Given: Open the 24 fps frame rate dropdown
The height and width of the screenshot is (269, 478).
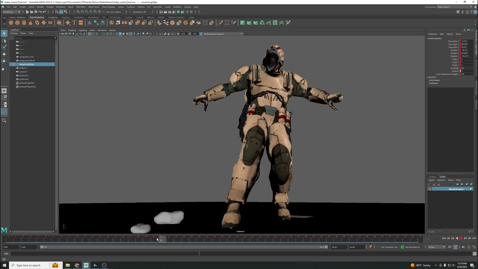Looking at the screenshot, I should pos(437,247).
